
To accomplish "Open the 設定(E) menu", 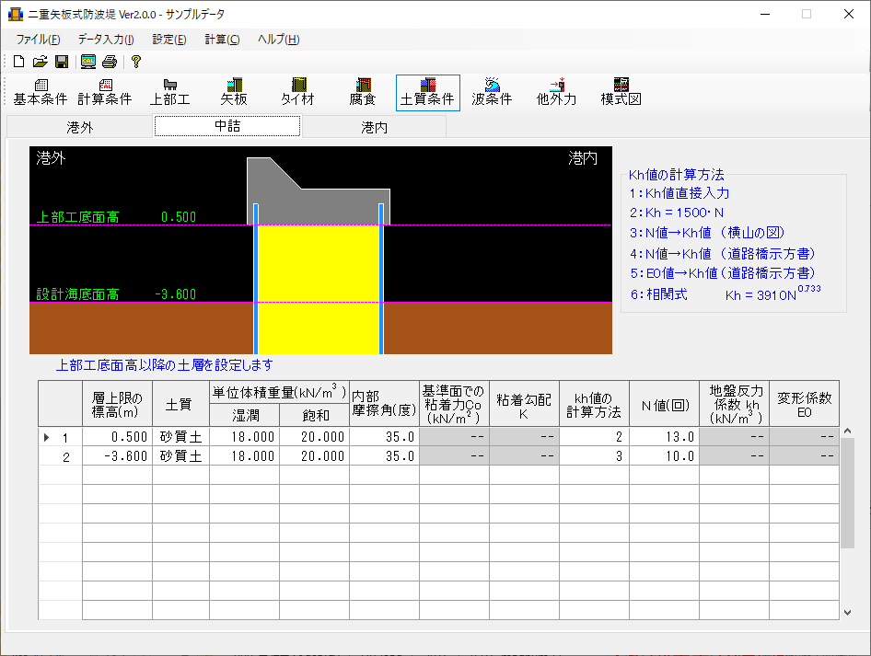I will point(169,40).
